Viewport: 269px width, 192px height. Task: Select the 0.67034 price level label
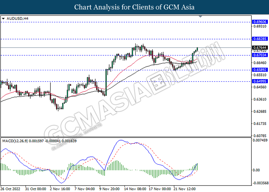coord(260,55)
